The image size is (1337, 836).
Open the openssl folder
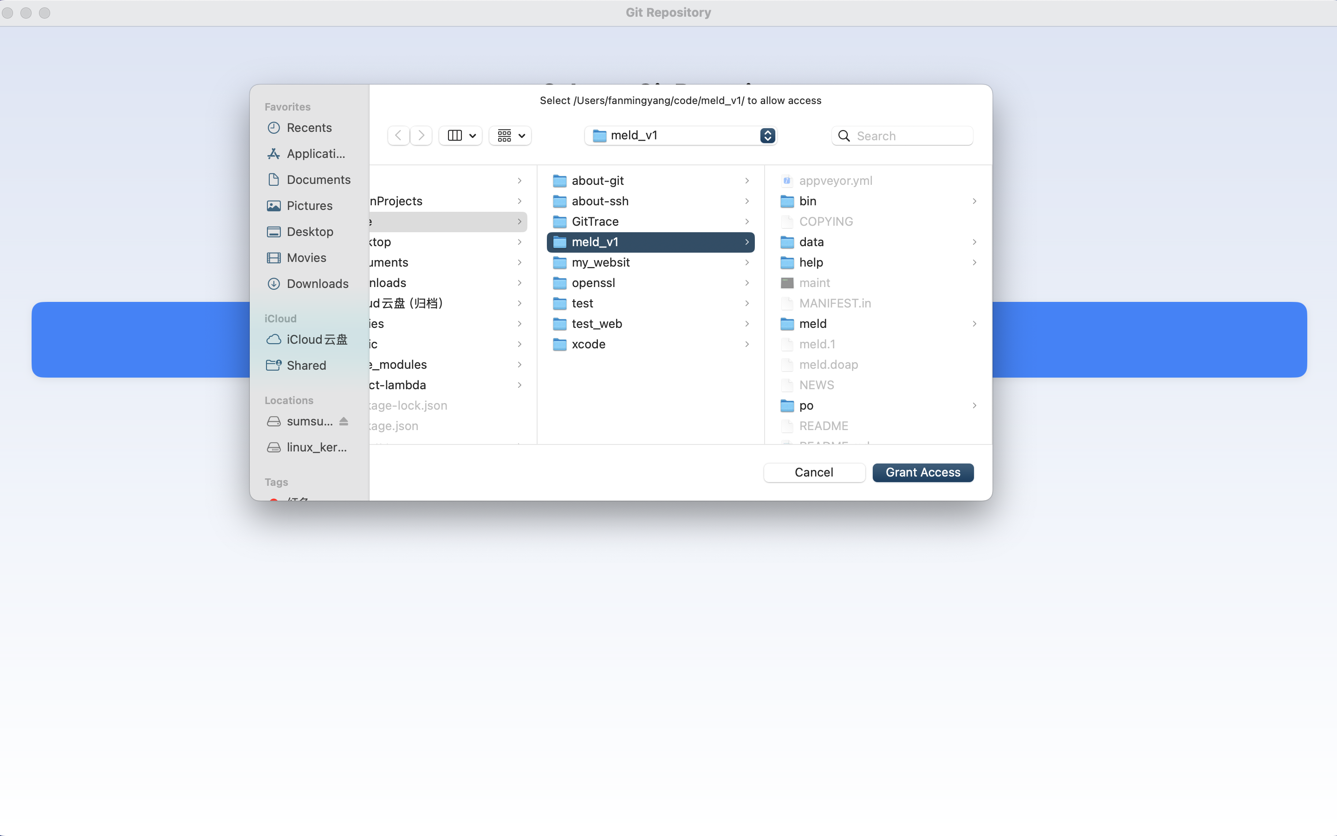[593, 283]
